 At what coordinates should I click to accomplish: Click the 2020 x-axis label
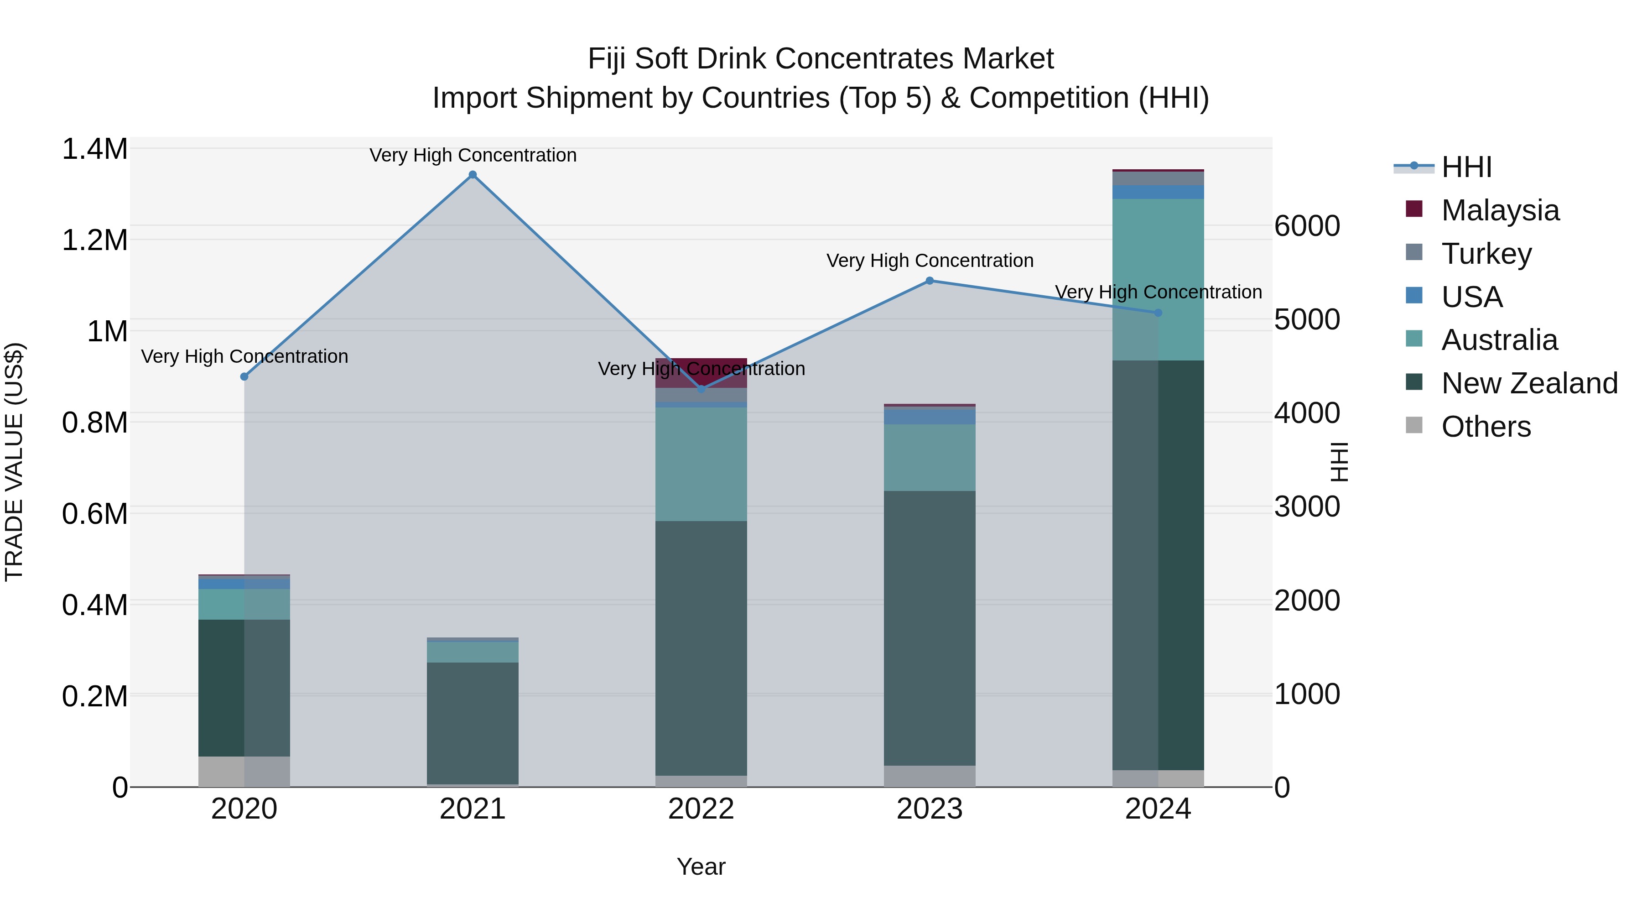tap(244, 809)
